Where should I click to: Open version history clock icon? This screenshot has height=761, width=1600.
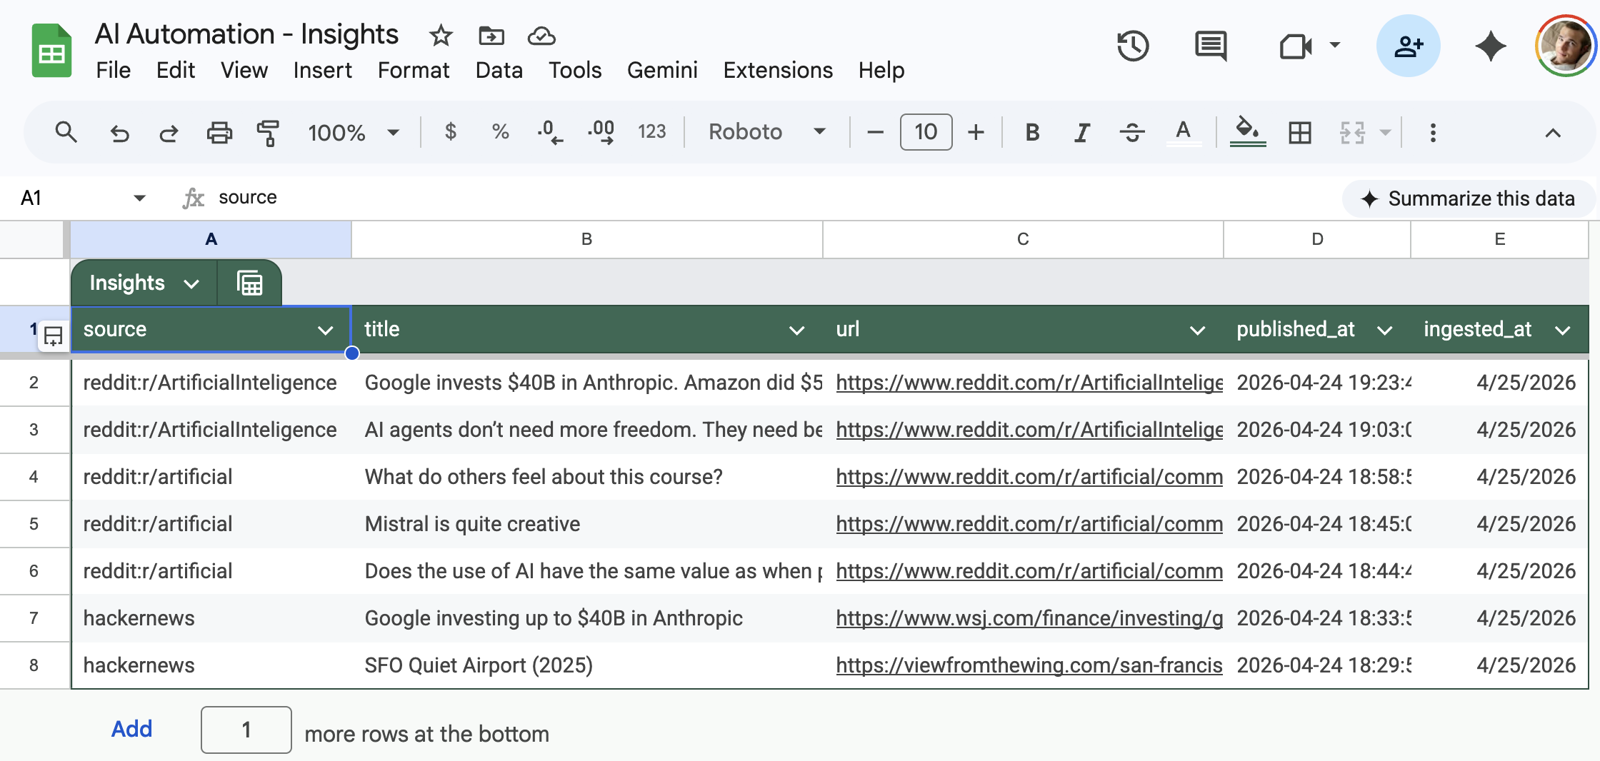point(1133,46)
